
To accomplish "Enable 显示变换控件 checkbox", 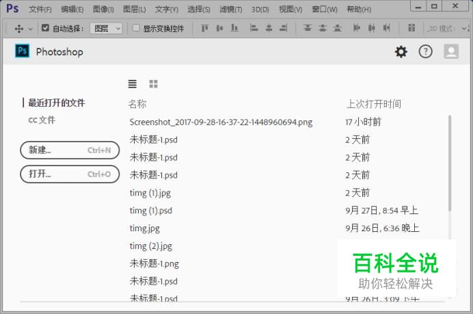I will click(x=136, y=28).
